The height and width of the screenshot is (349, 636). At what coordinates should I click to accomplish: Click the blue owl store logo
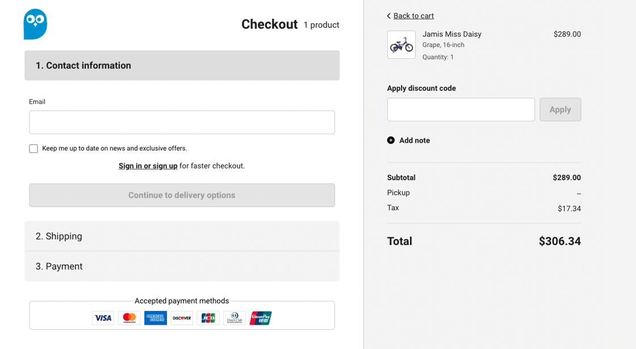(35, 24)
